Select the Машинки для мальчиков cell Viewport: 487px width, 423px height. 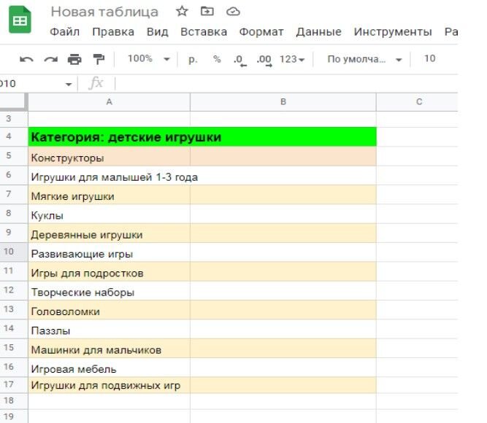[x=109, y=349]
